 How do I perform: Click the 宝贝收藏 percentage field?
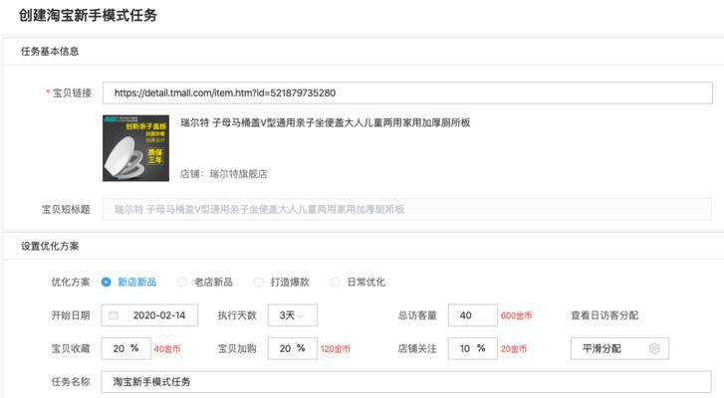(x=126, y=348)
